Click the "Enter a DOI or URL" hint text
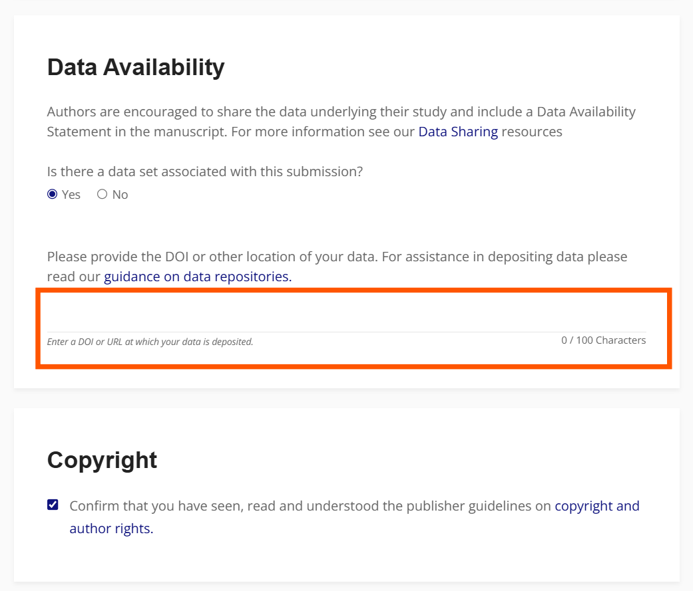Image resolution: width=693 pixels, height=591 pixels. 150,342
